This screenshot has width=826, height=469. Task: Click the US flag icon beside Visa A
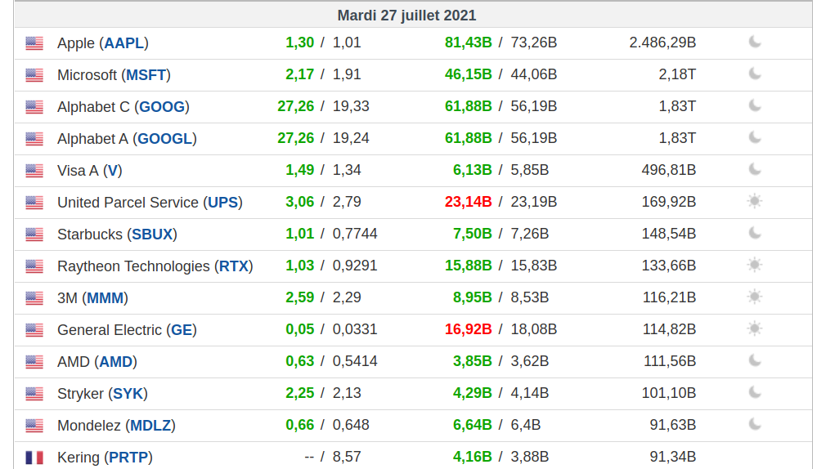point(34,171)
